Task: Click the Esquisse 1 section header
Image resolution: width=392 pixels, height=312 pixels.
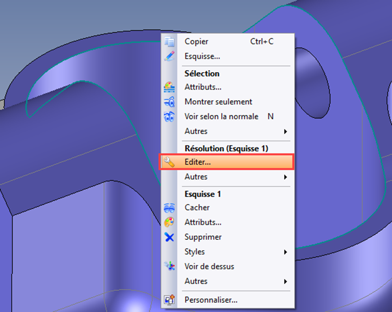Action: [x=203, y=194]
